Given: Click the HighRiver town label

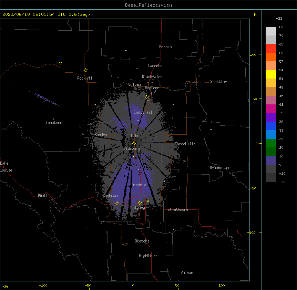Looking at the screenshot, I should [x=148, y=256].
